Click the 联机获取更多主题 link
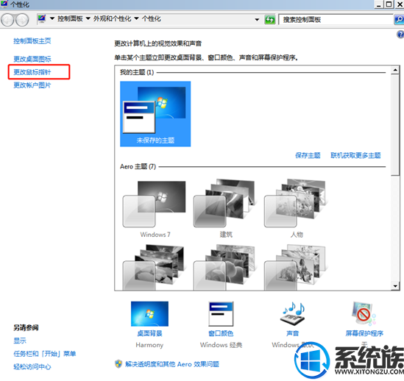The height and width of the screenshot is (381, 404). pos(355,155)
